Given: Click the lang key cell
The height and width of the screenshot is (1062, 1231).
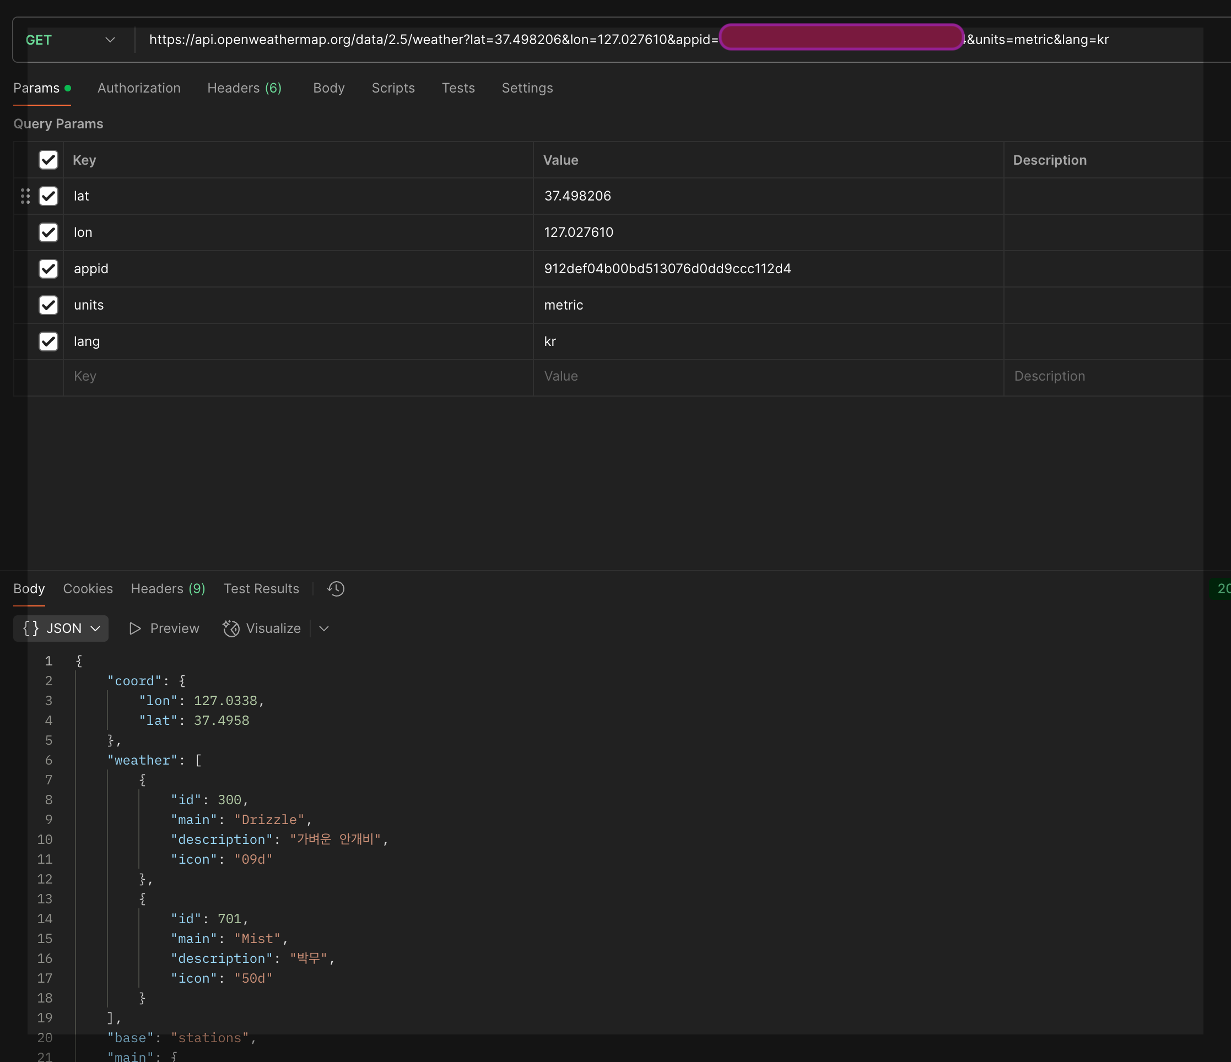Looking at the screenshot, I should (298, 341).
